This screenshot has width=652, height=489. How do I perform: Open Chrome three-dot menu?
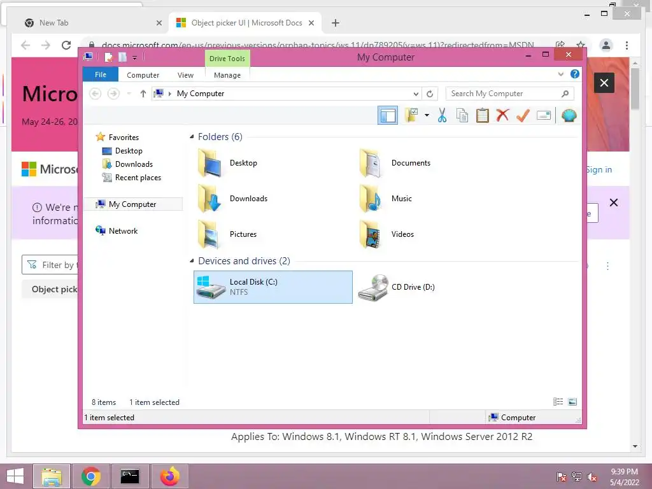coord(627,45)
